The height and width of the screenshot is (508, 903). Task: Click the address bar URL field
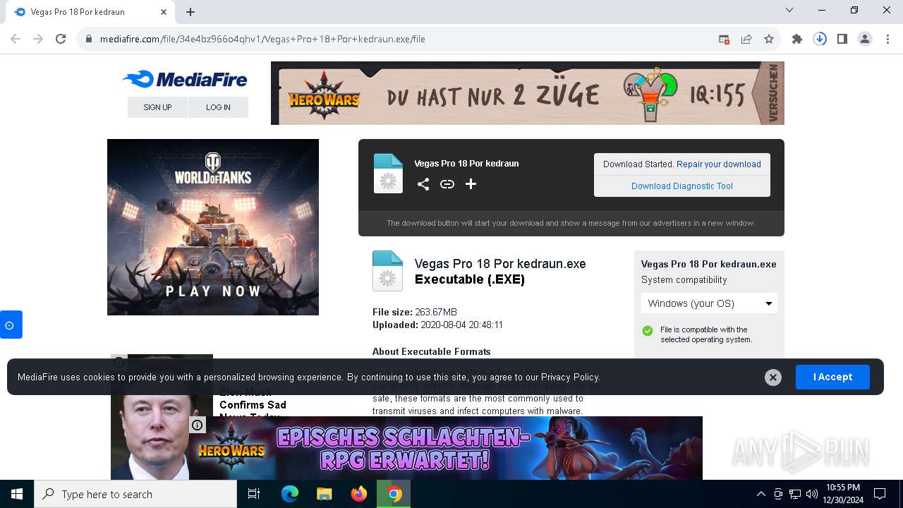(x=395, y=39)
